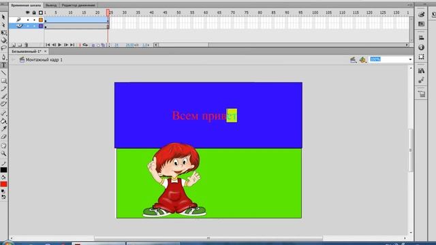Toggle visibility dot of bottom selected layer

tap(28, 26)
